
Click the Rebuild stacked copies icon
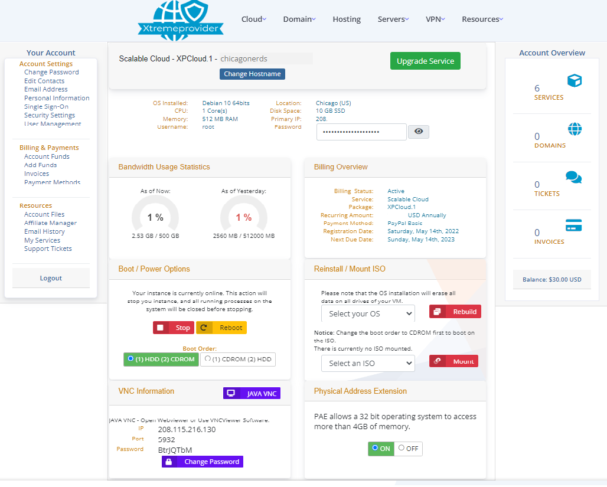pyautogui.click(x=437, y=312)
